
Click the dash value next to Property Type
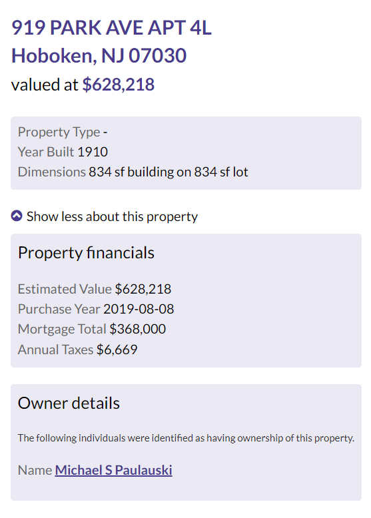coord(105,132)
